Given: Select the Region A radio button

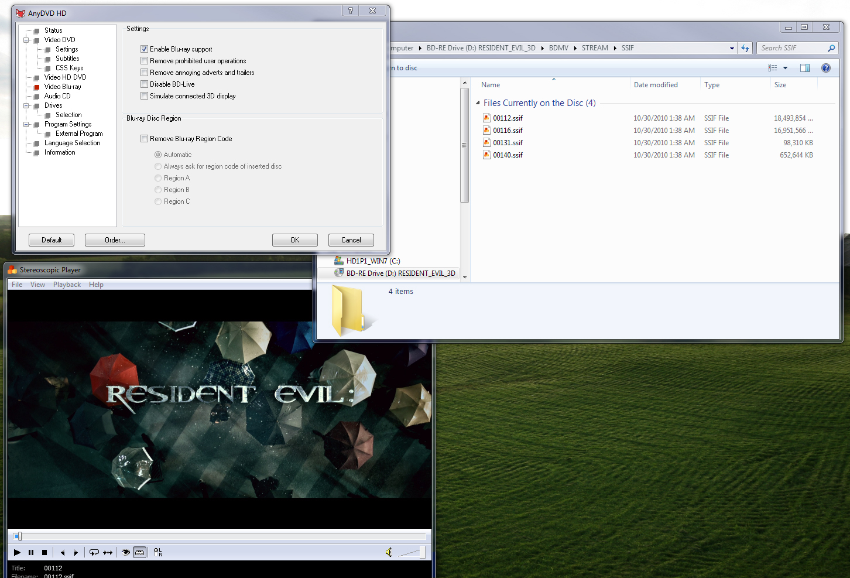Looking at the screenshot, I should tap(158, 178).
